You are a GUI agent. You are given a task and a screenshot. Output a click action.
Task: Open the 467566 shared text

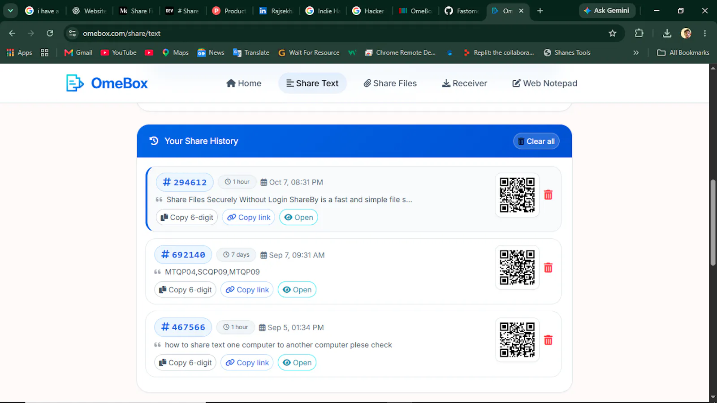click(297, 362)
